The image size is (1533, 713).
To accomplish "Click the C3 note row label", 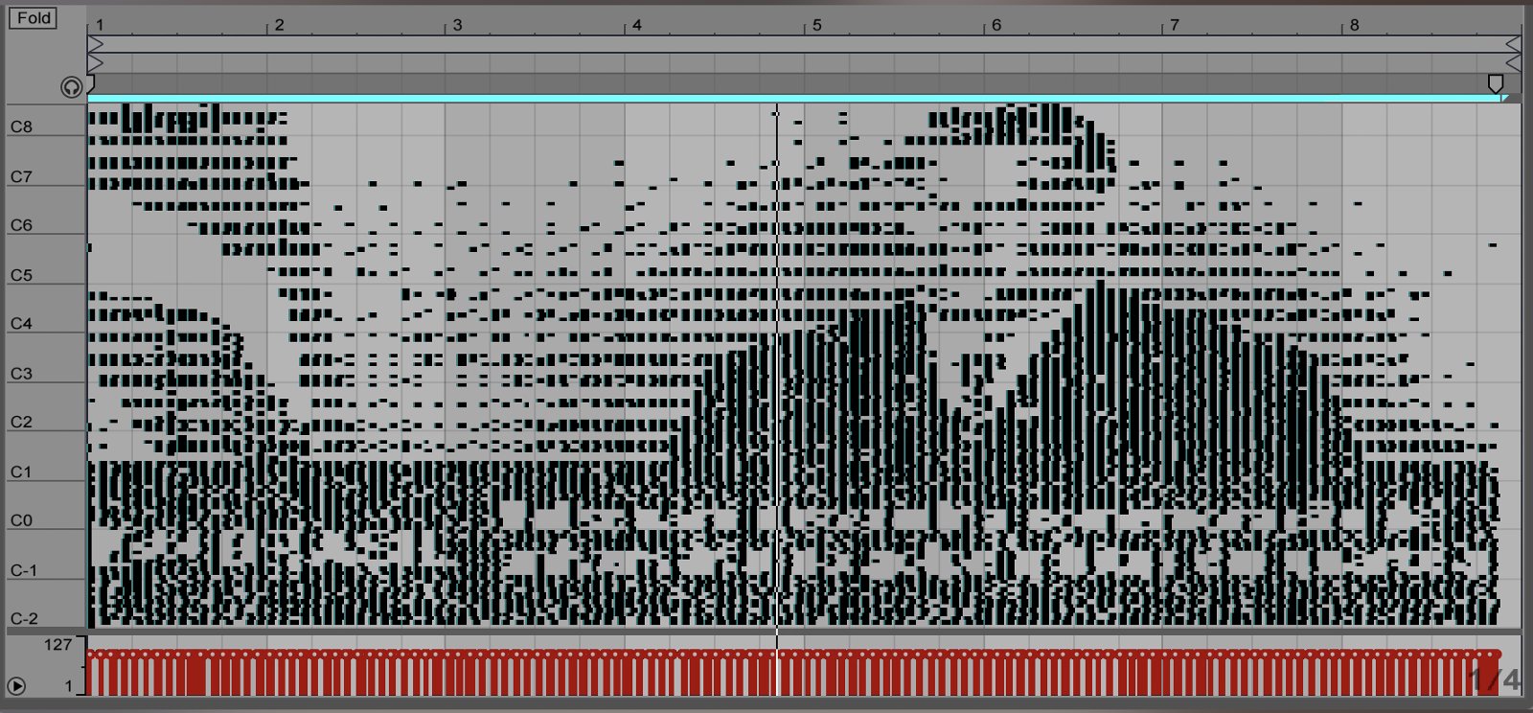I will coord(21,374).
